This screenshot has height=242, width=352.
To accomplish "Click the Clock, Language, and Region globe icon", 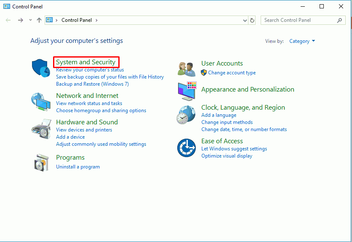I will (x=186, y=115).
